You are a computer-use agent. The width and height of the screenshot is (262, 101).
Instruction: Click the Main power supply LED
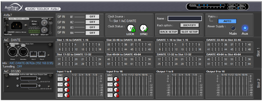pos(233,28)
